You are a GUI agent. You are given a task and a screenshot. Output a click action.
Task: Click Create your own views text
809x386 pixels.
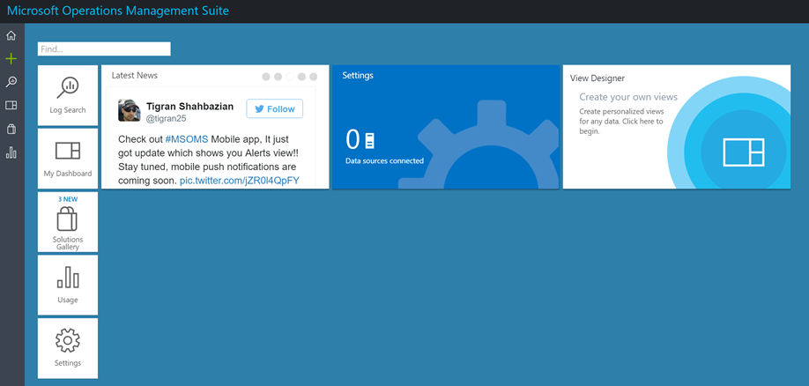[628, 97]
